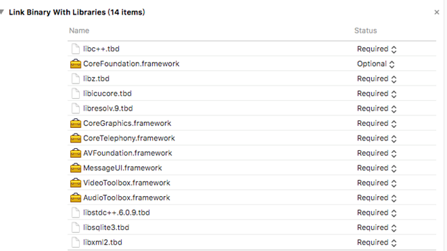Open Status dropdown for libresolv.9.tbd
This screenshot has width=447, height=251.
coord(377,108)
